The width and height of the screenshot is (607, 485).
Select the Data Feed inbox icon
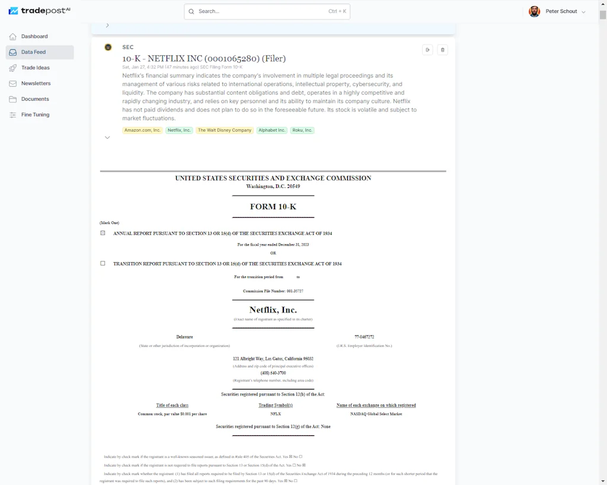click(x=13, y=52)
